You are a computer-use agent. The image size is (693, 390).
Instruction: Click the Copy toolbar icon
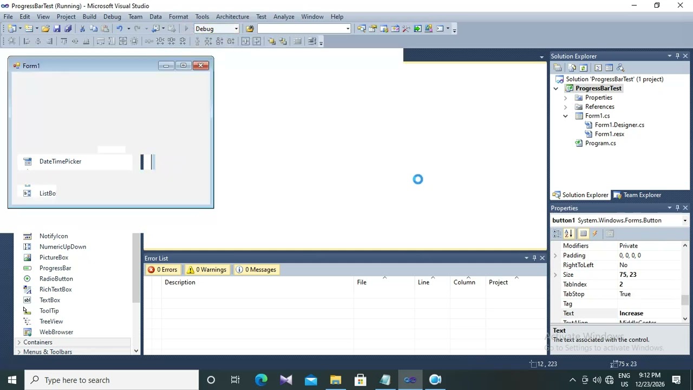pos(94,29)
